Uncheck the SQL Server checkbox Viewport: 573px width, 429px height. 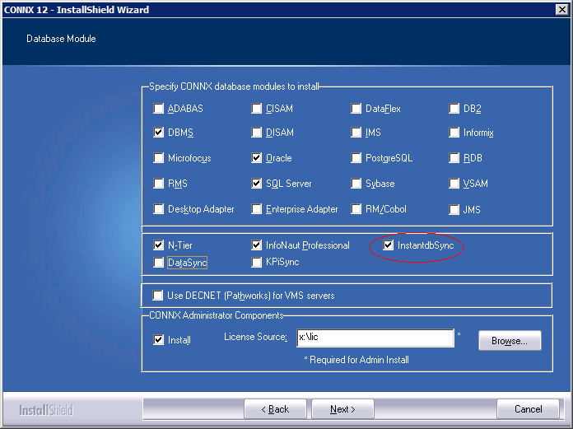pyautogui.click(x=257, y=183)
